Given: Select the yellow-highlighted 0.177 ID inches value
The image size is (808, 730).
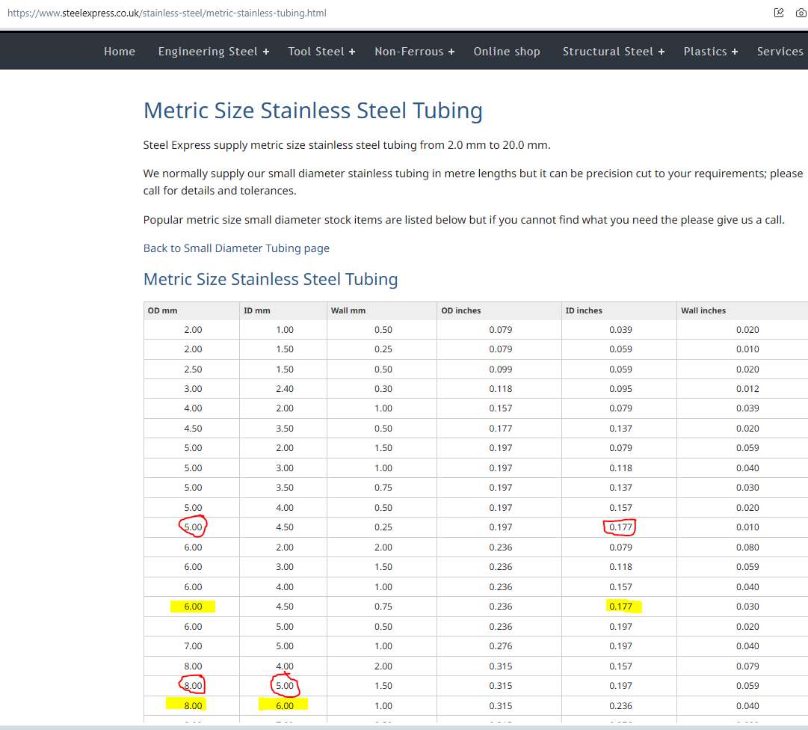Looking at the screenshot, I should [620, 607].
